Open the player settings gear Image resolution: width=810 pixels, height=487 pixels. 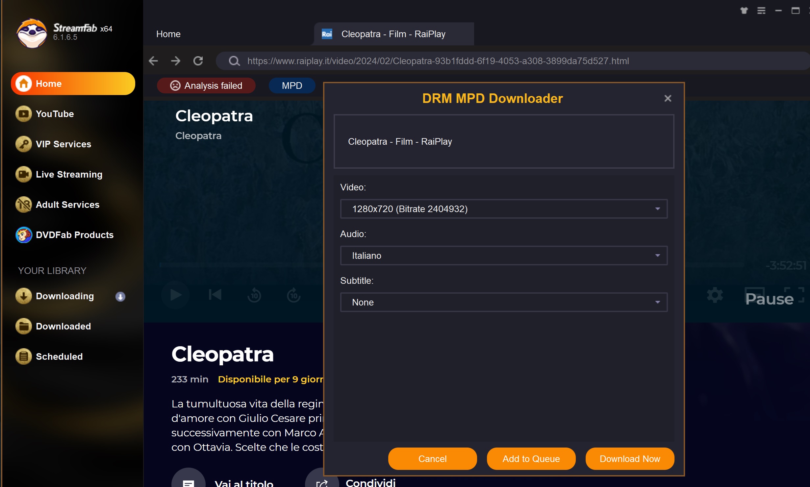point(715,295)
